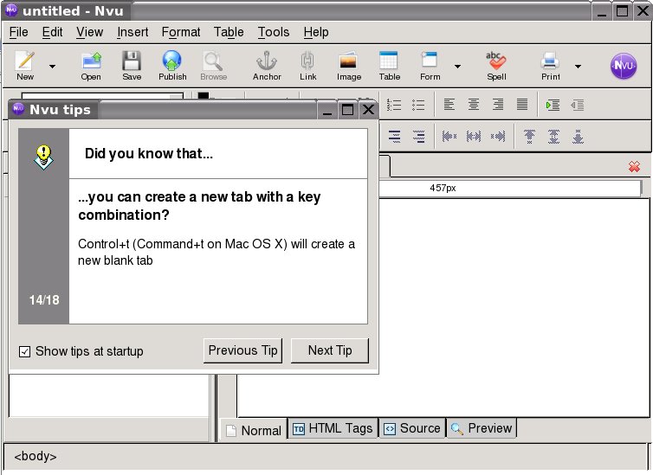The height and width of the screenshot is (475, 653).
Task: Click the downward arrow layer icon
Action: (x=578, y=137)
